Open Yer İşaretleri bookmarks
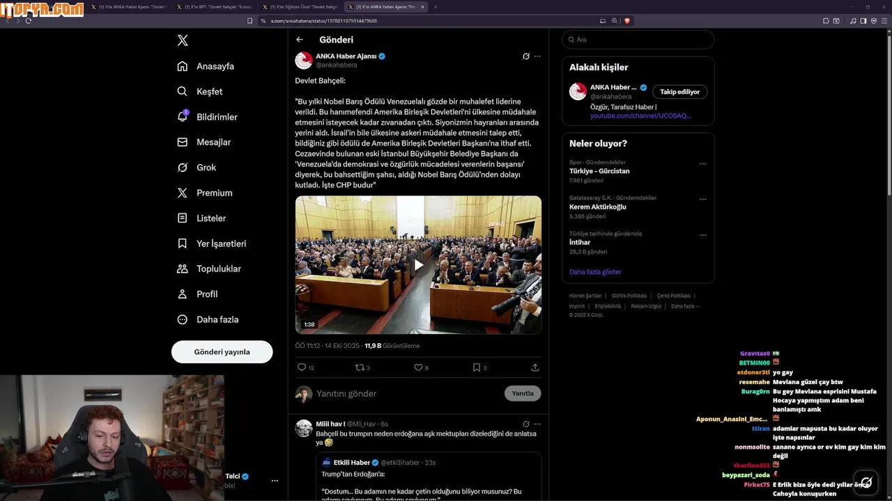 [x=212, y=244]
